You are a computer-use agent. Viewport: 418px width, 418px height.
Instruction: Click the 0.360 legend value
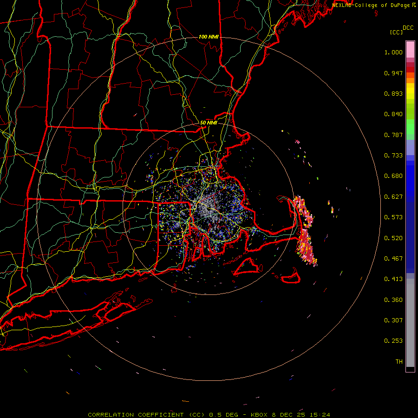pyautogui.click(x=393, y=300)
